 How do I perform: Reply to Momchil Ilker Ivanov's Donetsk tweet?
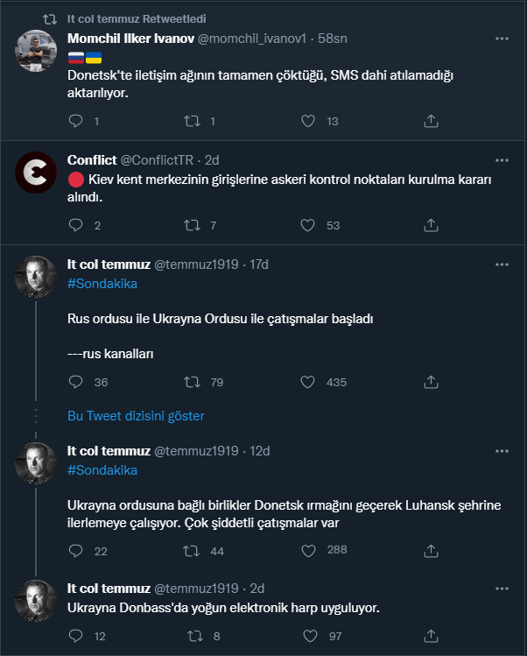point(75,121)
